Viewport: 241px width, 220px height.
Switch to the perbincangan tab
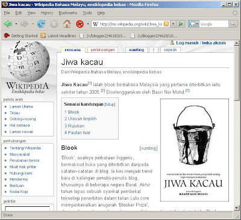[x=102, y=50]
